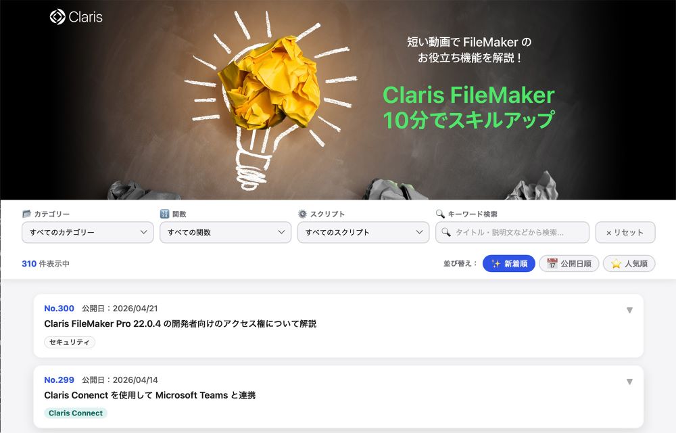Click the calculator icon beside 関数 label

(164, 214)
